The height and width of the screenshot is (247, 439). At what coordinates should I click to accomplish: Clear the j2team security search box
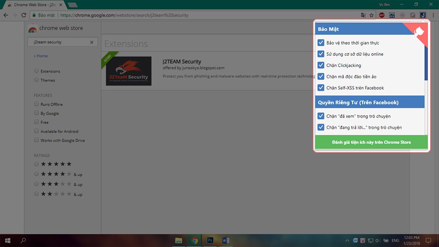(x=91, y=42)
